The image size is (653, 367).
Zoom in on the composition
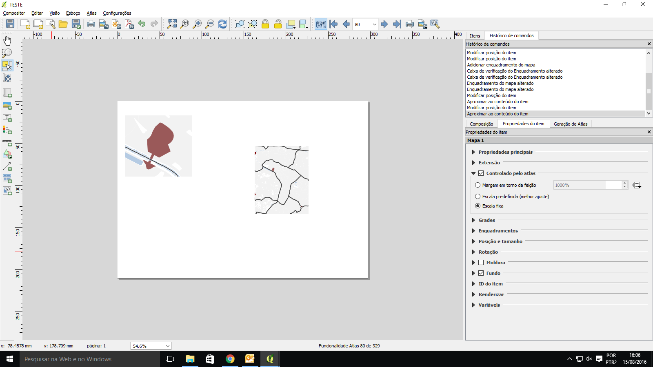pyautogui.click(x=198, y=24)
